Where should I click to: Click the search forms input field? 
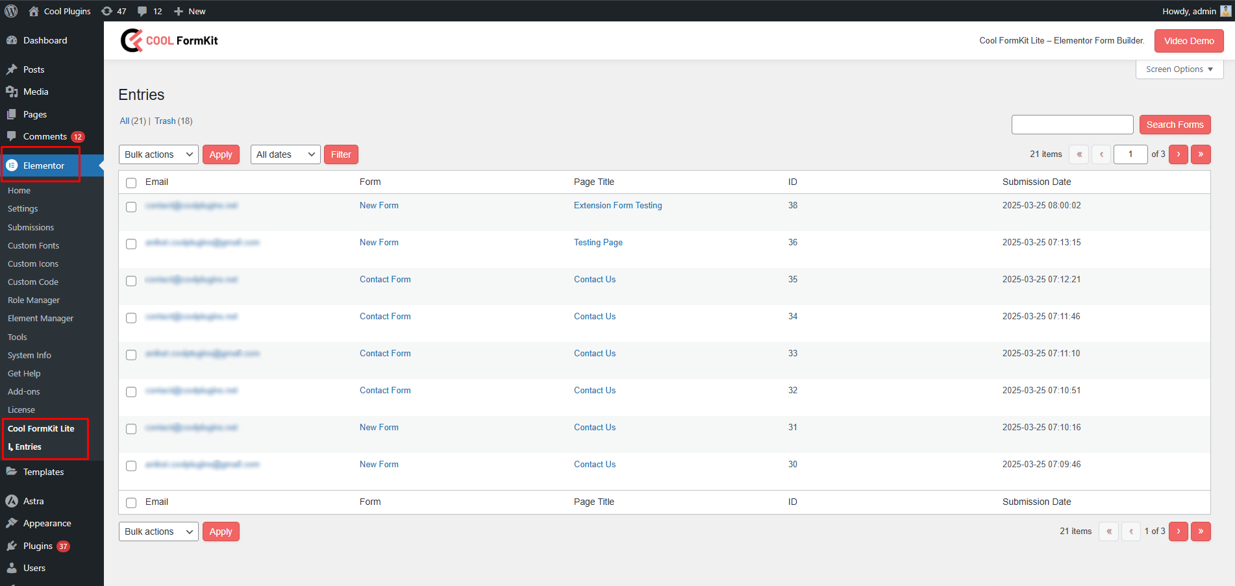[1073, 125]
